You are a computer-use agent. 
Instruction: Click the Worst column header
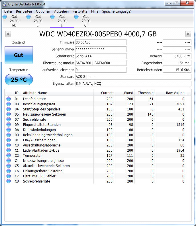pos(124,93)
